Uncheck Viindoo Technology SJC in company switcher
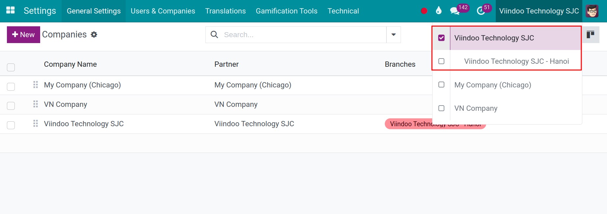The image size is (607, 214). coord(441,38)
